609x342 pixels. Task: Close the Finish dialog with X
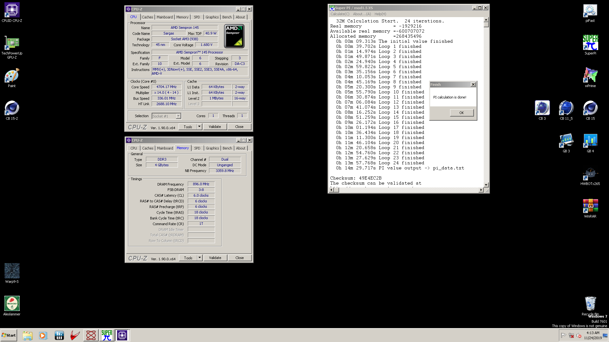click(x=473, y=85)
